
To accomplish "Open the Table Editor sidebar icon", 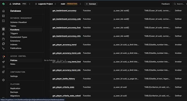I will pyautogui.click(x=4, y=16).
